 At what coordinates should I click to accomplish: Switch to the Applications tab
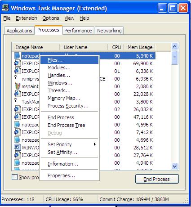click(19, 31)
